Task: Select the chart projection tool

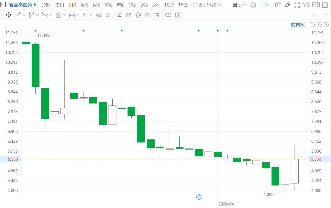Action: click(x=58, y=15)
